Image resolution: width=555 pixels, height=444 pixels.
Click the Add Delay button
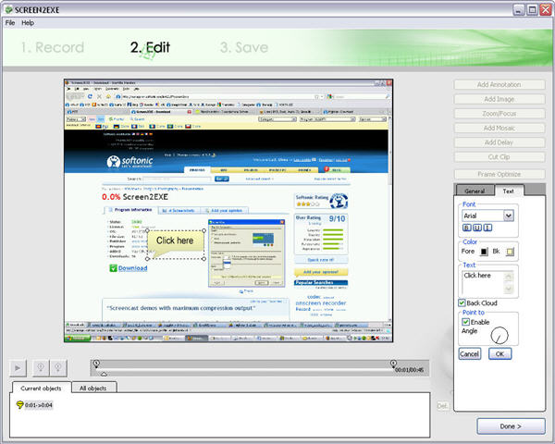pos(499,142)
